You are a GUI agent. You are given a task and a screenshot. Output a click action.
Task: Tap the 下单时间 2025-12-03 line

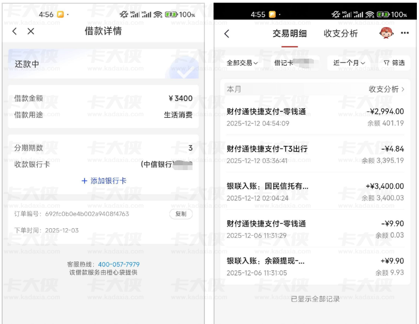pyautogui.click(x=46, y=230)
